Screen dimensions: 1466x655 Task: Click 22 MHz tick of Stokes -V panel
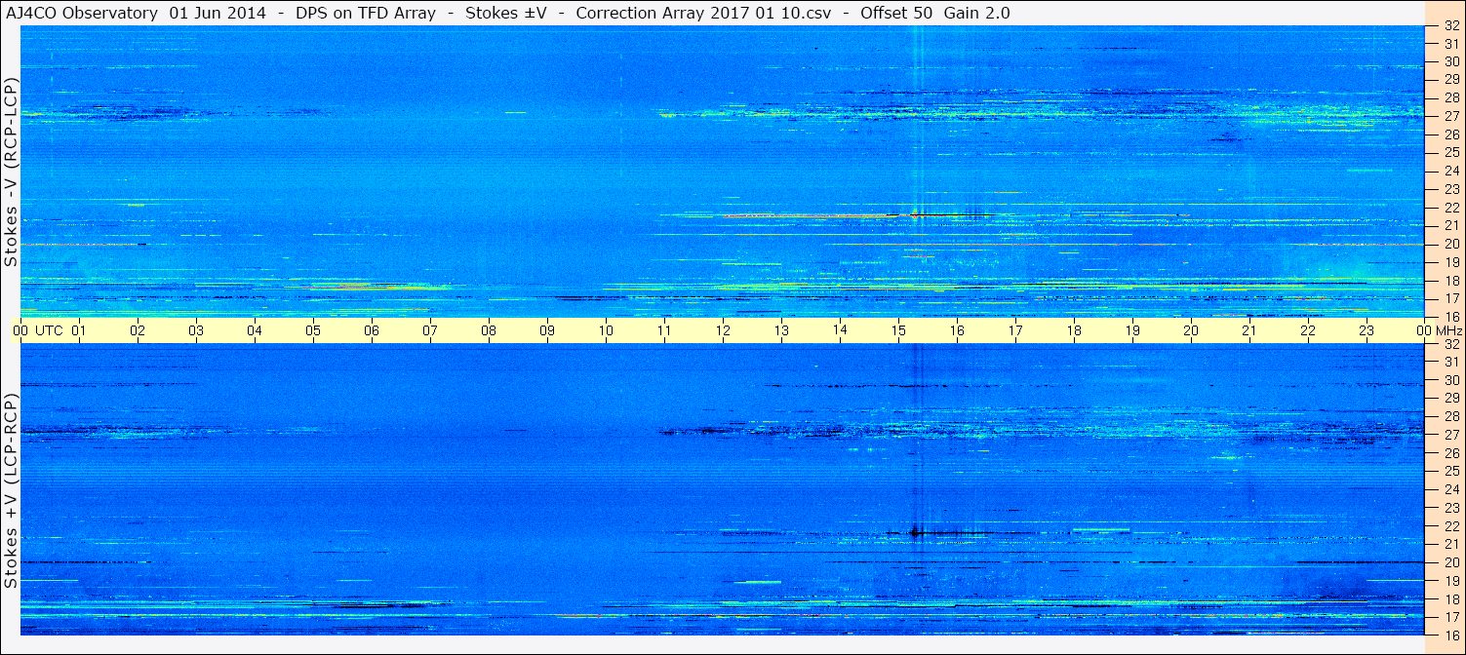(x=1450, y=208)
